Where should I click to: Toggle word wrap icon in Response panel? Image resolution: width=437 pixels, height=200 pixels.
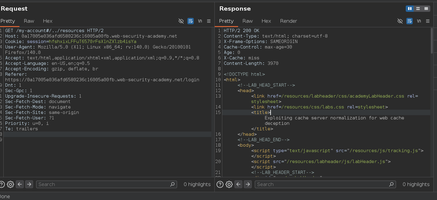point(410,21)
